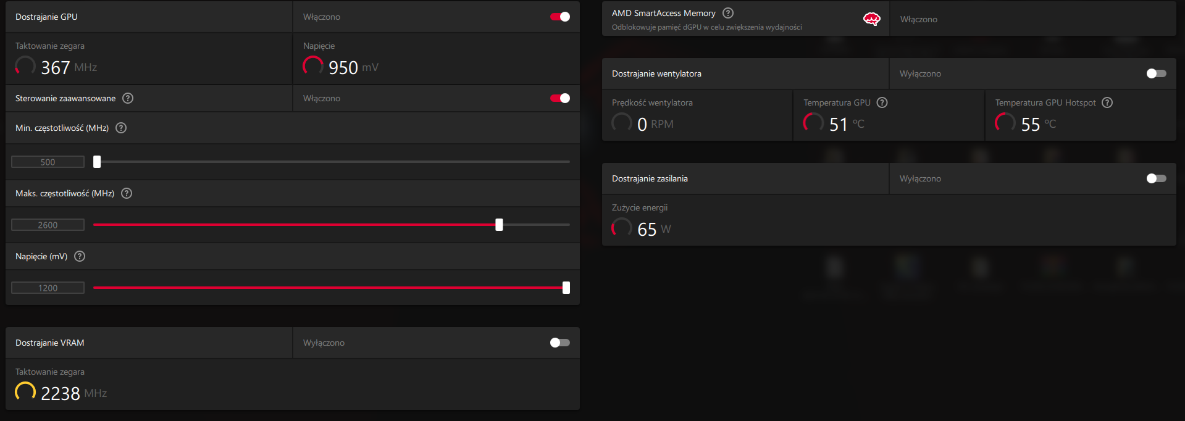Click power usage gauge showing 65 W
Screen dimensions: 1185x421
click(622, 228)
